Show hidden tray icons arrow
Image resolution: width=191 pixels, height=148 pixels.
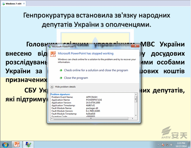(x=158, y=145)
